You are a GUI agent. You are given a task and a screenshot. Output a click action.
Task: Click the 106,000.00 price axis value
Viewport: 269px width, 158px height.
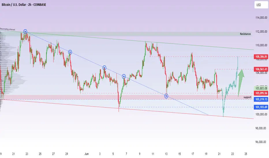[x=261, y=73]
